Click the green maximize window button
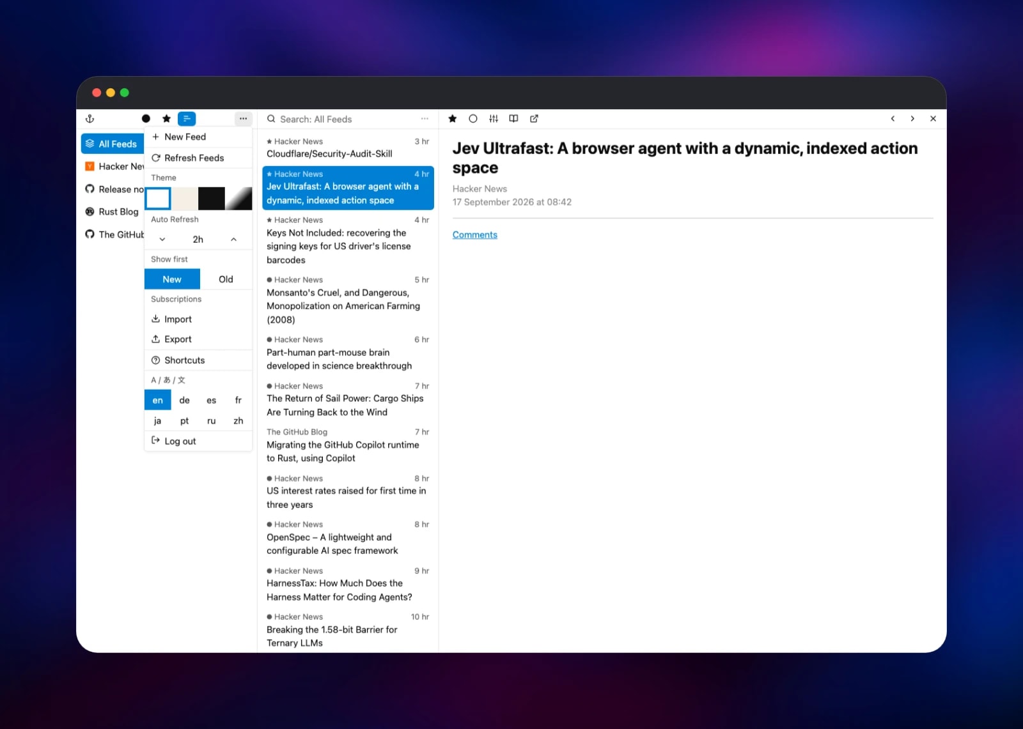 click(x=125, y=93)
